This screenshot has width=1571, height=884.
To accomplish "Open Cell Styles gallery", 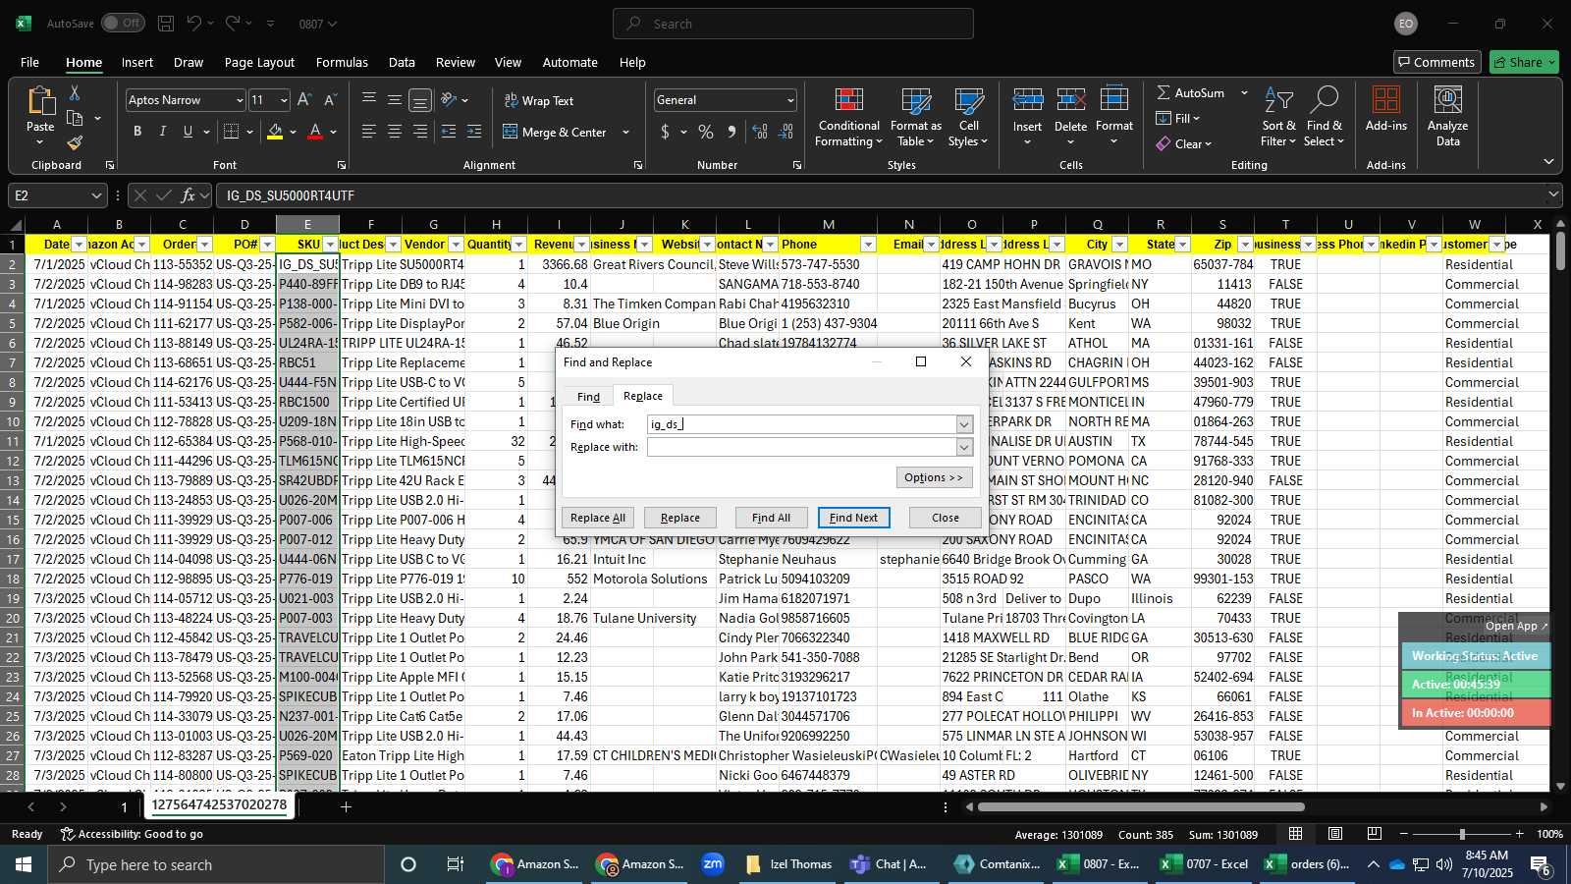I will 968,118.
